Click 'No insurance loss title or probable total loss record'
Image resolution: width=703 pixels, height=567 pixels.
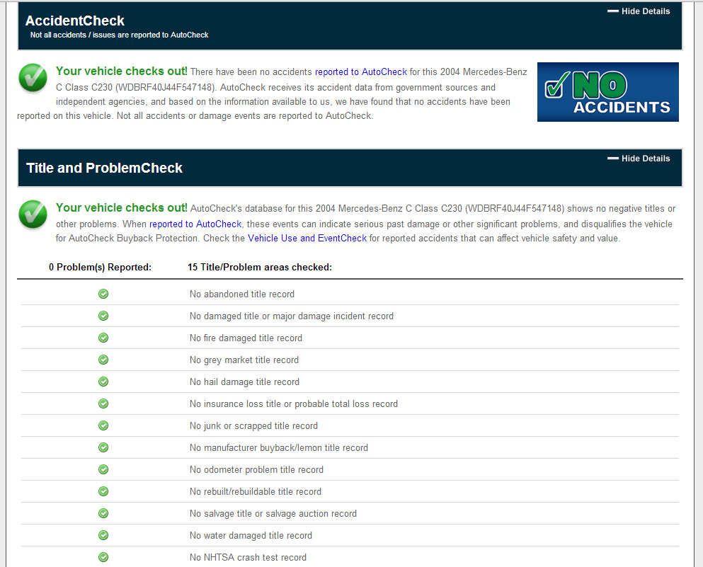coord(294,404)
